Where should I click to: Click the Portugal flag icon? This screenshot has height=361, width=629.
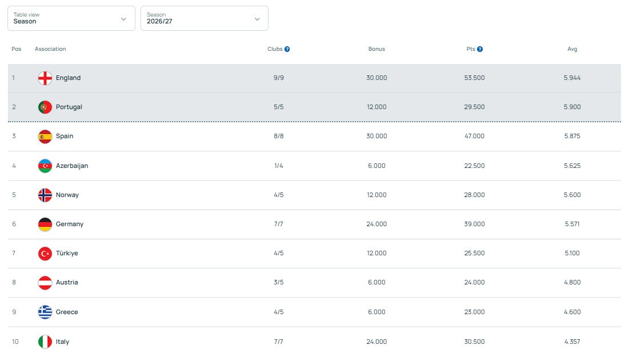[x=45, y=107]
